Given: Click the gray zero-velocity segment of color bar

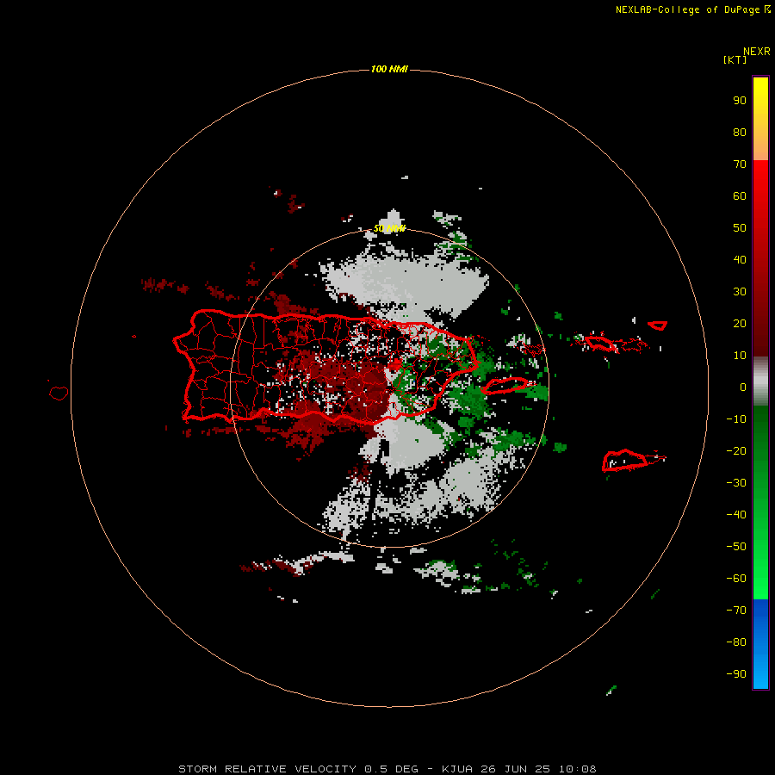Looking at the screenshot, I should pyautogui.click(x=760, y=381).
